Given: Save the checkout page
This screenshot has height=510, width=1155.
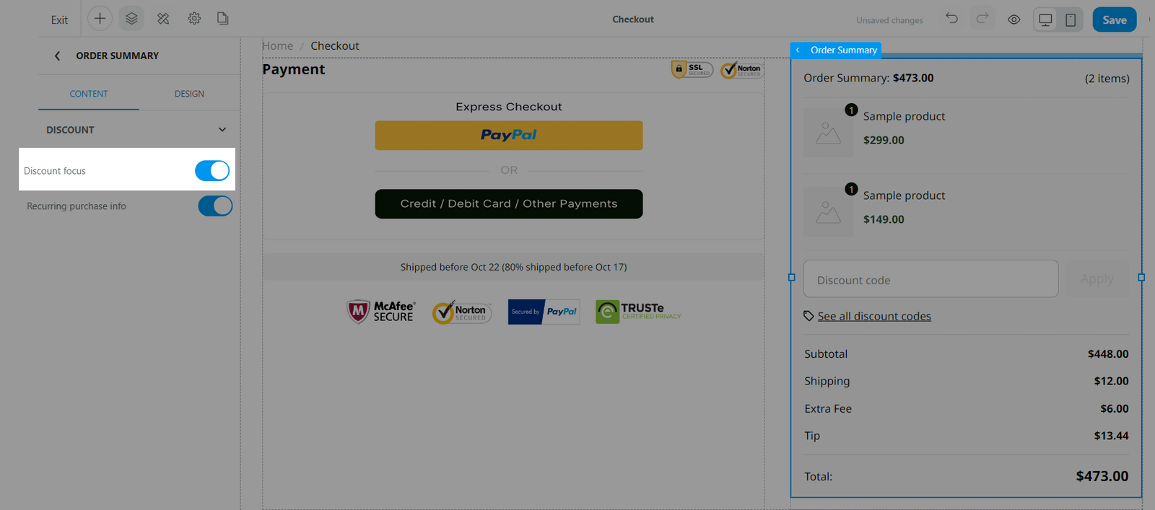Looking at the screenshot, I should (1115, 19).
